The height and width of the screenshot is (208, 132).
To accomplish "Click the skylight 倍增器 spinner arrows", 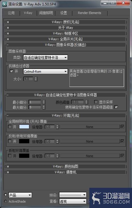I will (57, 127).
